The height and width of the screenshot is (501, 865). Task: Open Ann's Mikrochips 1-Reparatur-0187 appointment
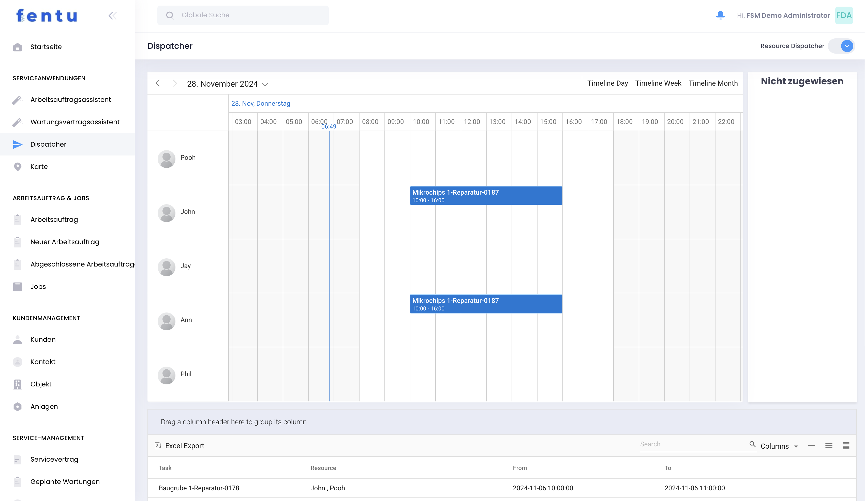pos(486,304)
